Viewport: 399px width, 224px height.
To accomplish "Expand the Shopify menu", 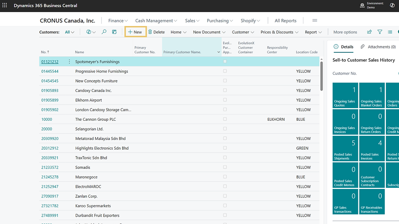I will click(x=250, y=21).
